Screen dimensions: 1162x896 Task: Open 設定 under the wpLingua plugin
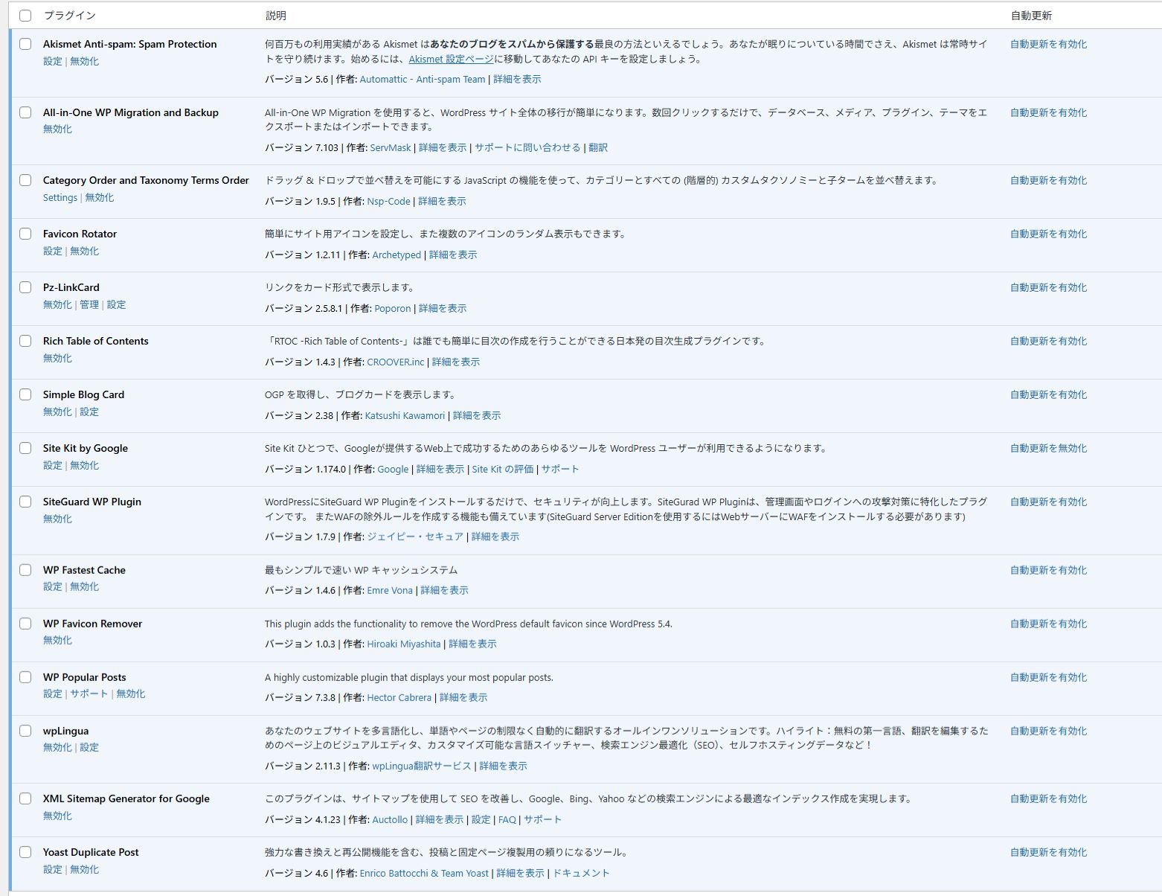coord(89,747)
